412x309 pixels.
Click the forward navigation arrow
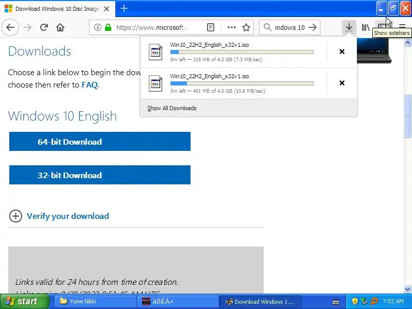pos(27,27)
